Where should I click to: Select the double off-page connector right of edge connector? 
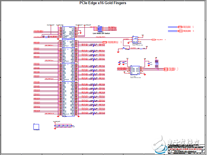105,42
